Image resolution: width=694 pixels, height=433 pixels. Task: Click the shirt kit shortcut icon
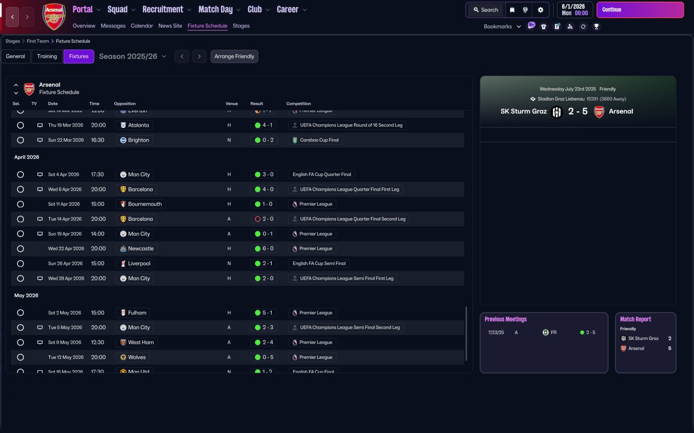click(x=544, y=27)
